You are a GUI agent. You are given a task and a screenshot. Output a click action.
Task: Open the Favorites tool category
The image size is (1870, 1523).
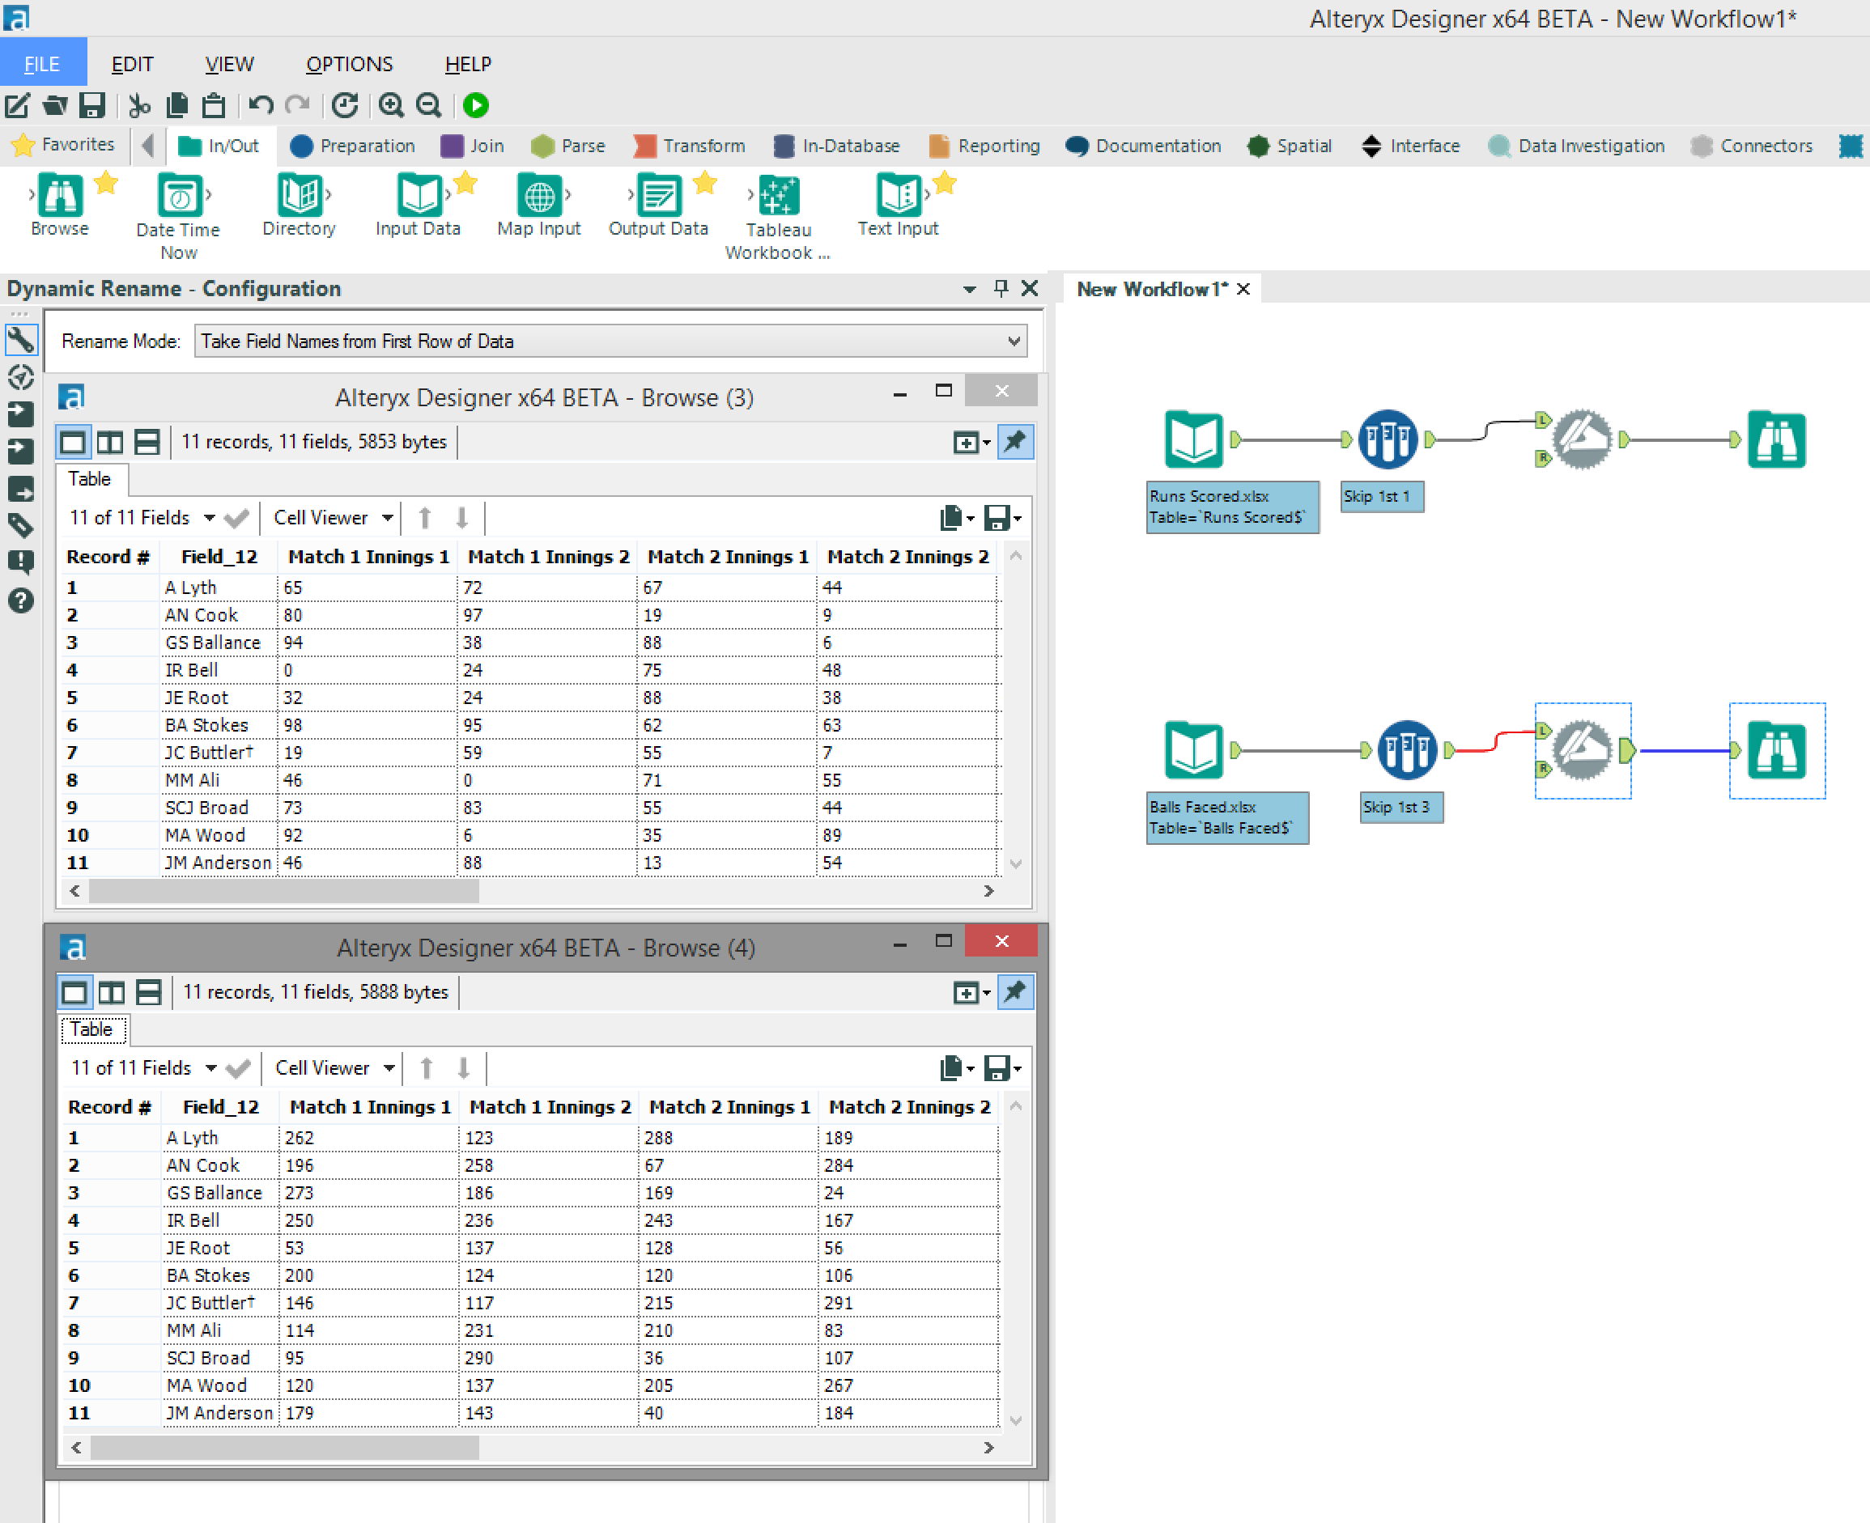[63, 145]
